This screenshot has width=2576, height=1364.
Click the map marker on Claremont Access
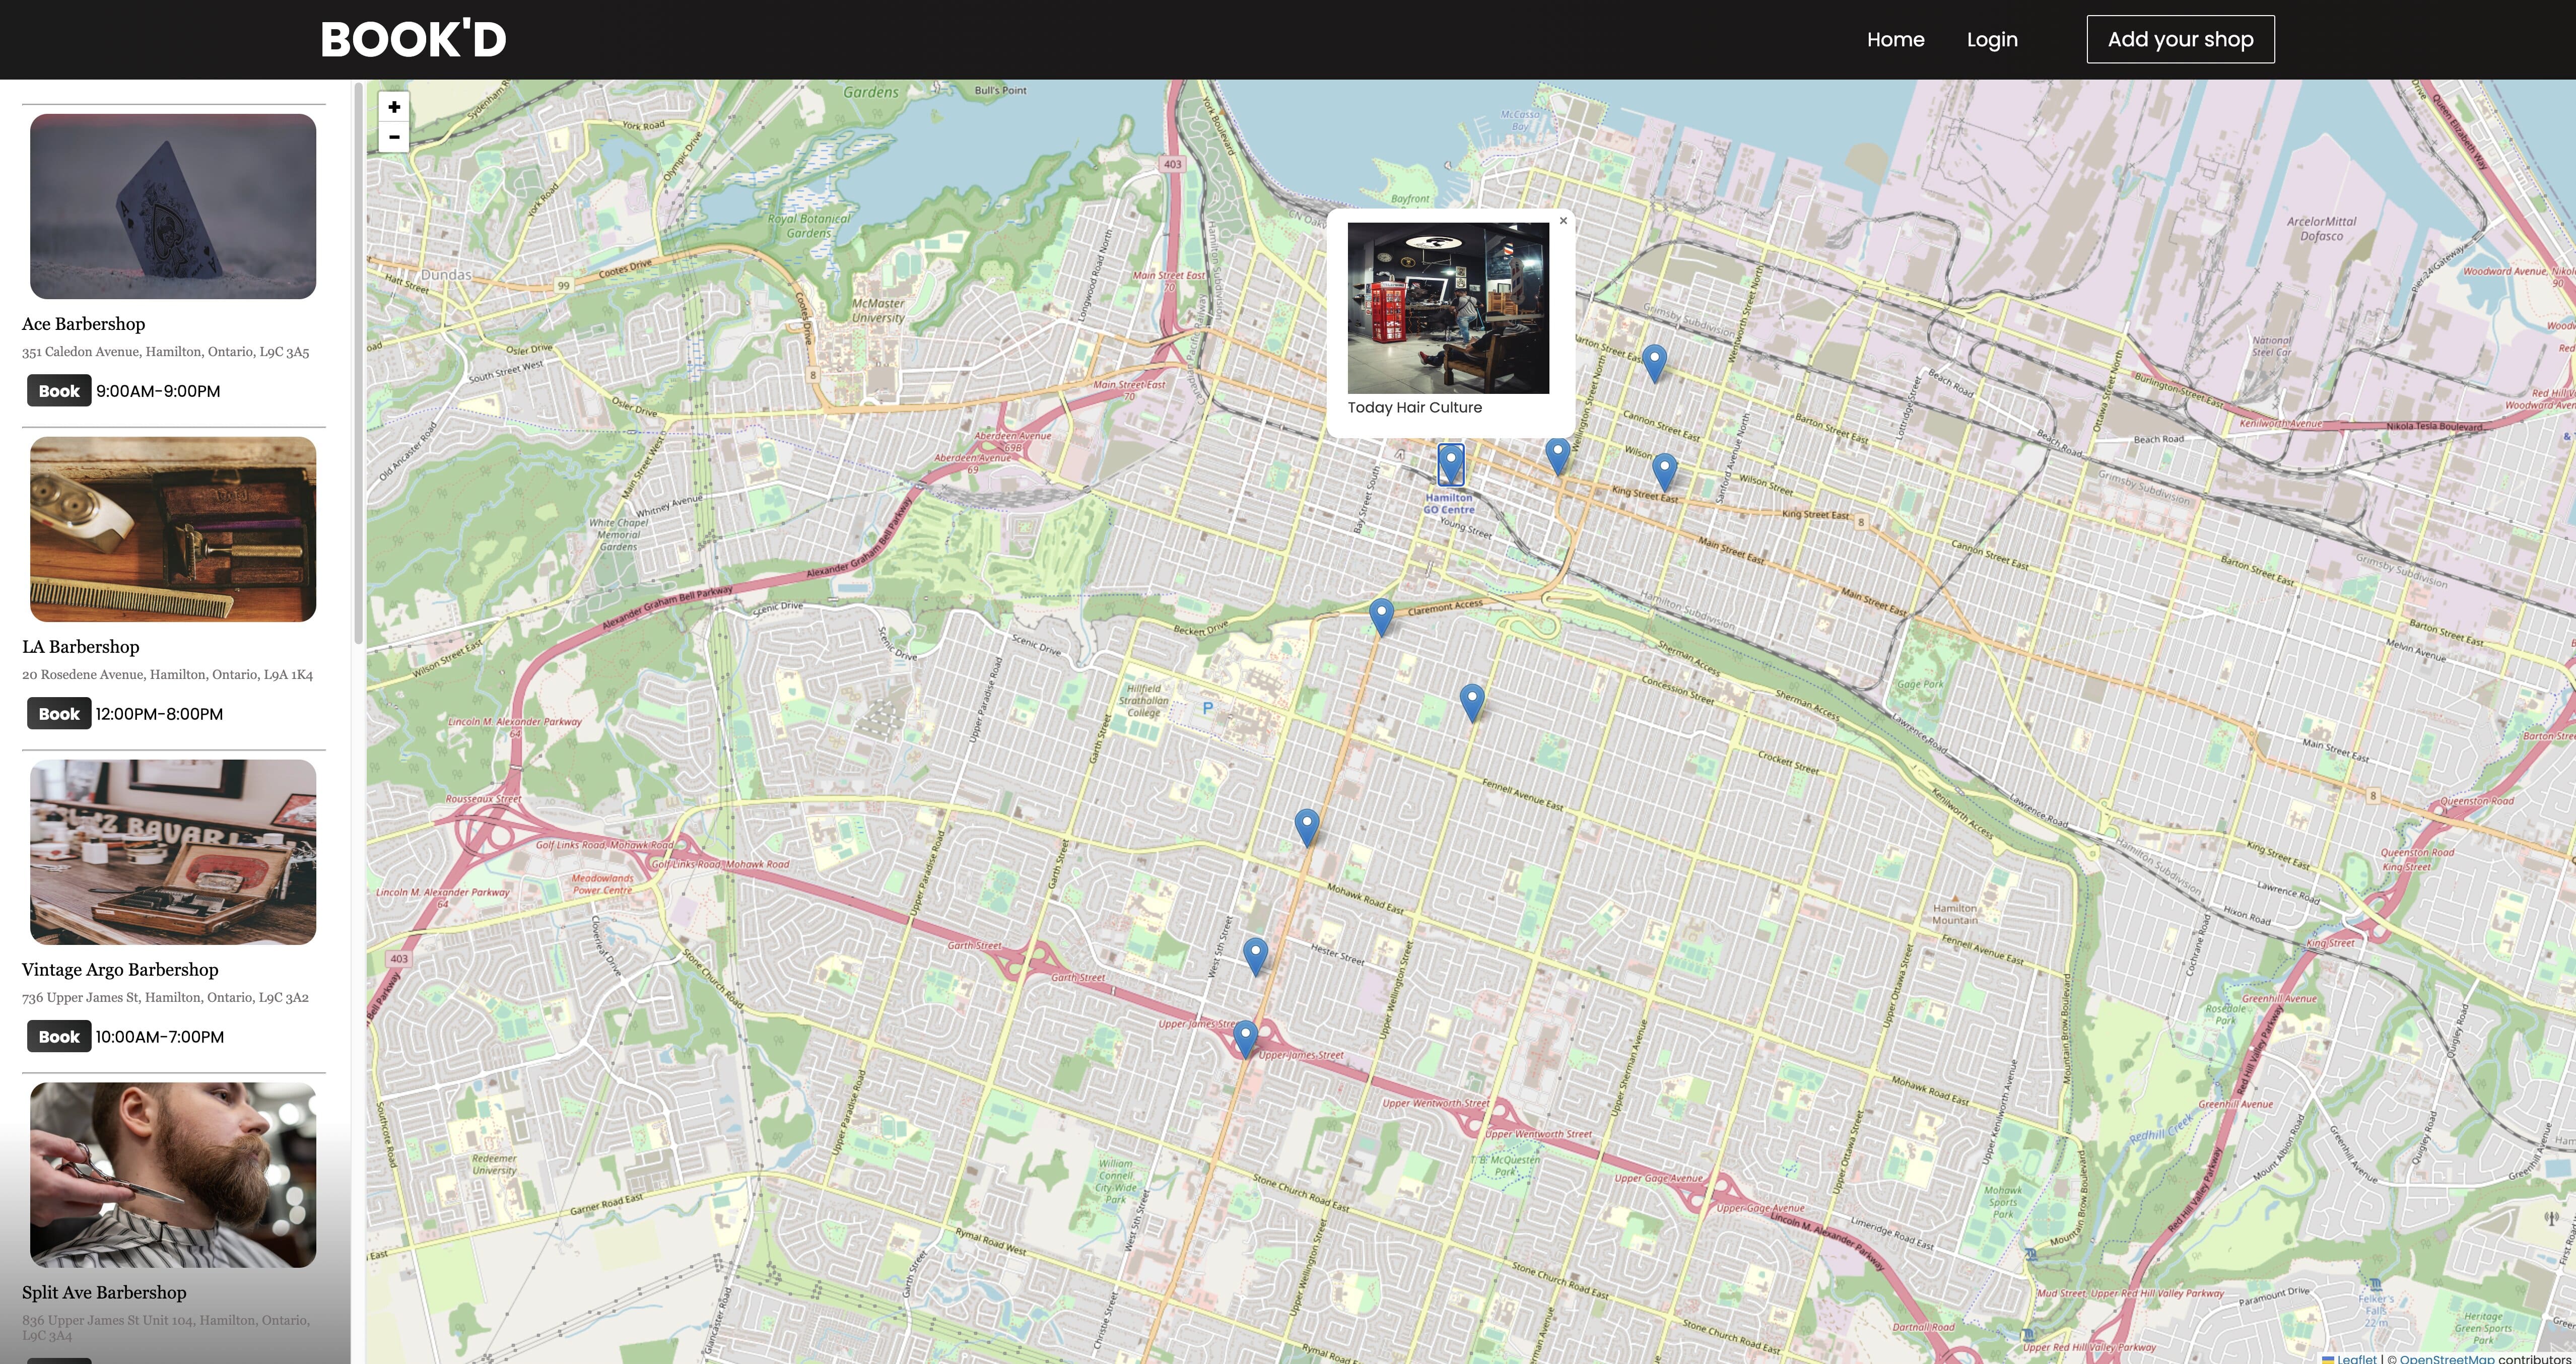[x=1381, y=616]
